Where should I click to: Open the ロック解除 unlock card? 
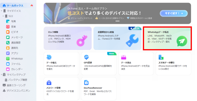(x=68, y=38)
